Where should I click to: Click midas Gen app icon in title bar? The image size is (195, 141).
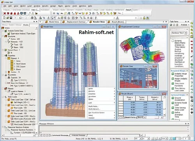pos(2,2)
